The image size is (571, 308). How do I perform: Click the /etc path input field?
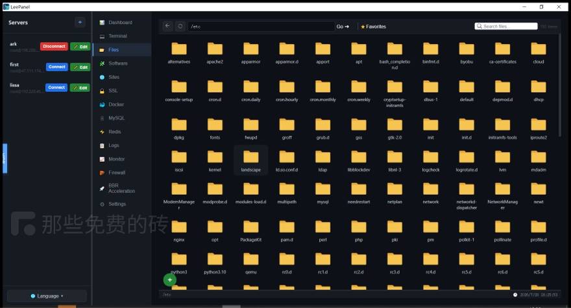[x=261, y=27]
